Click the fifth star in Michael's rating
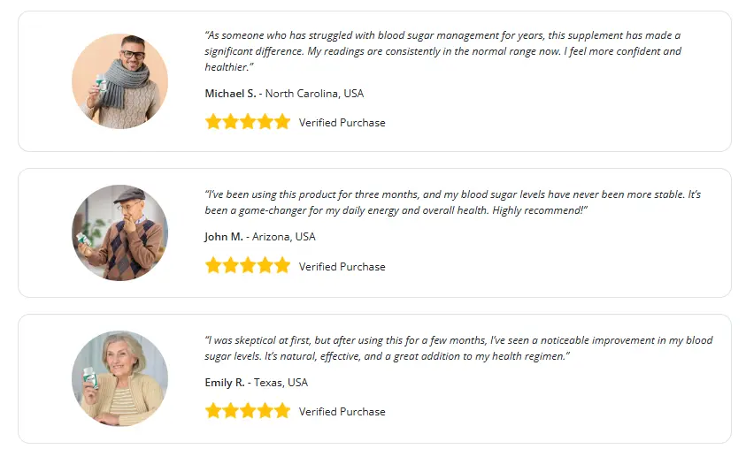746x449 pixels. click(x=282, y=122)
